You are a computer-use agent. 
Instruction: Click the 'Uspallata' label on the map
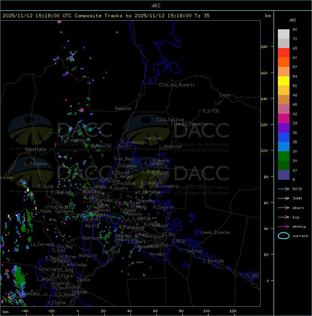click(36, 149)
